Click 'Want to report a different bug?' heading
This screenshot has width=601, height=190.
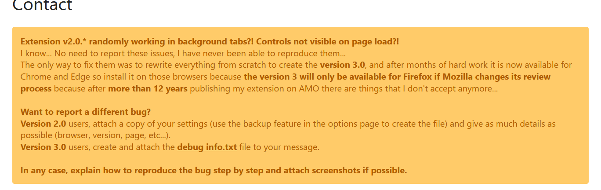[x=86, y=112]
